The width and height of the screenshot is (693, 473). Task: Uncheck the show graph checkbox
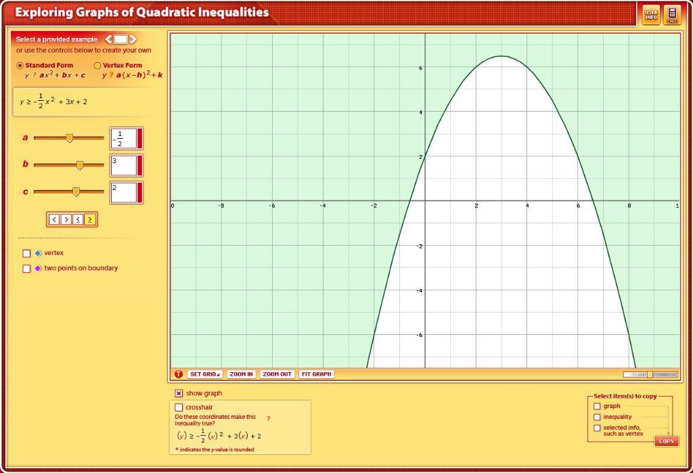pos(179,393)
